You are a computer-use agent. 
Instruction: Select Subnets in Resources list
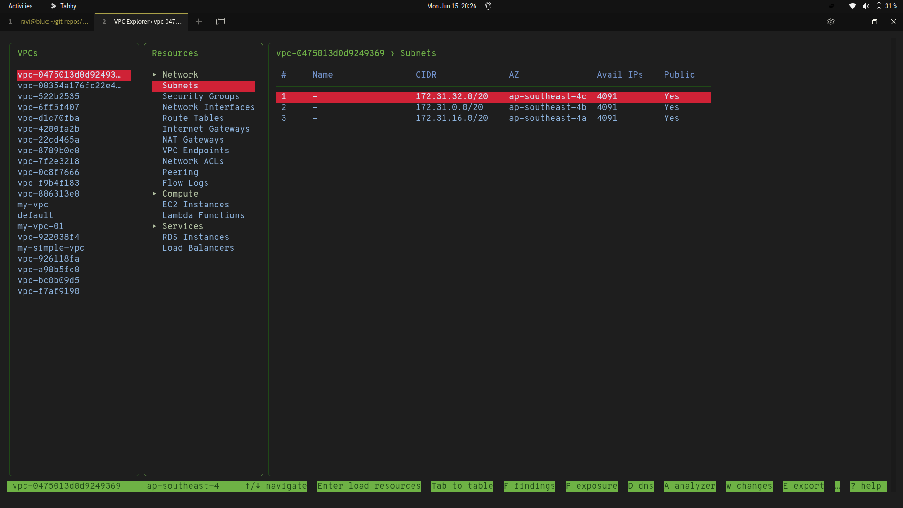click(x=204, y=86)
